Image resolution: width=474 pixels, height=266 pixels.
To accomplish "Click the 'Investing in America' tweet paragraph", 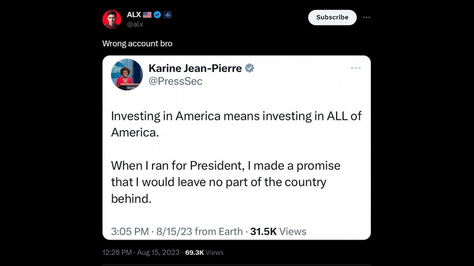I will point(236,124).
